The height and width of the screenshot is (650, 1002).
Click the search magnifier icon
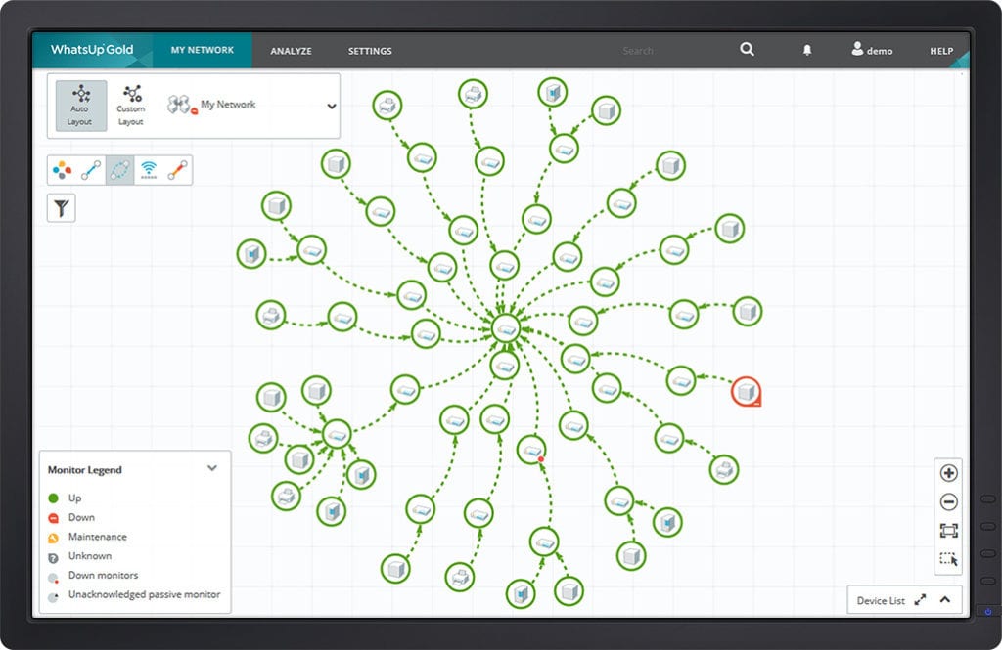pos(747,49)
